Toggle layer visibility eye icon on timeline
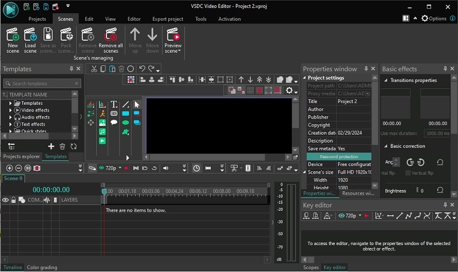 coord(5,200)
